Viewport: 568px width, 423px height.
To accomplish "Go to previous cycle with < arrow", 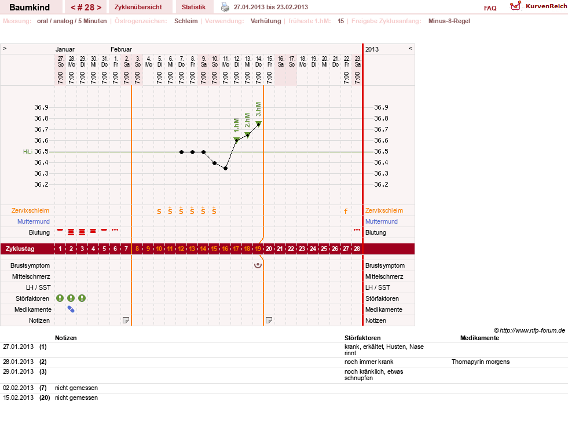I will click(x=73, y=8).
